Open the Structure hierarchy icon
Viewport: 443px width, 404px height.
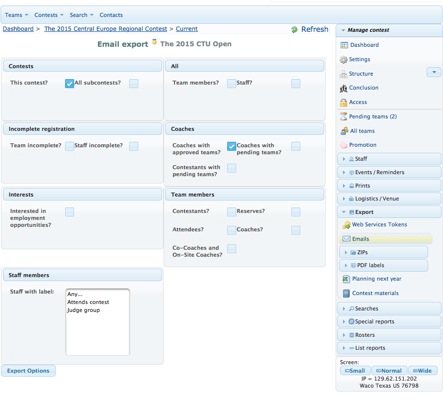[344, 74]
